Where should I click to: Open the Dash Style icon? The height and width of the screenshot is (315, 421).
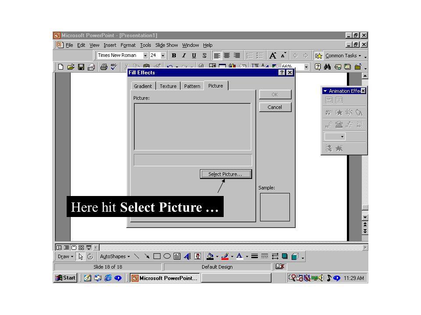pos(264,256)
